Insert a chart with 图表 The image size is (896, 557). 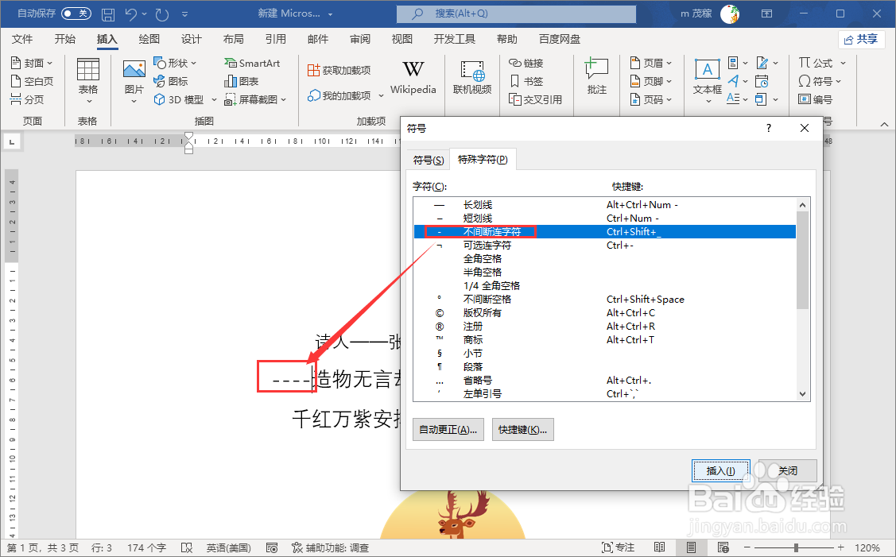241,81
